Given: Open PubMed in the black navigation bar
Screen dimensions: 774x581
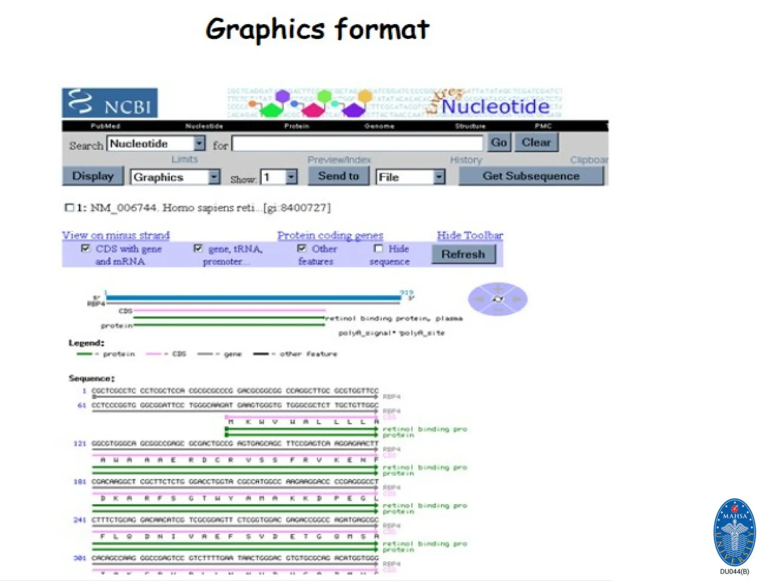Looking at the screenshot, I should tap(105, 126).
